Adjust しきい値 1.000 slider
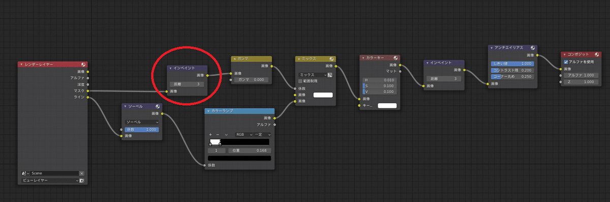610x202 pixels. (512, 63)
